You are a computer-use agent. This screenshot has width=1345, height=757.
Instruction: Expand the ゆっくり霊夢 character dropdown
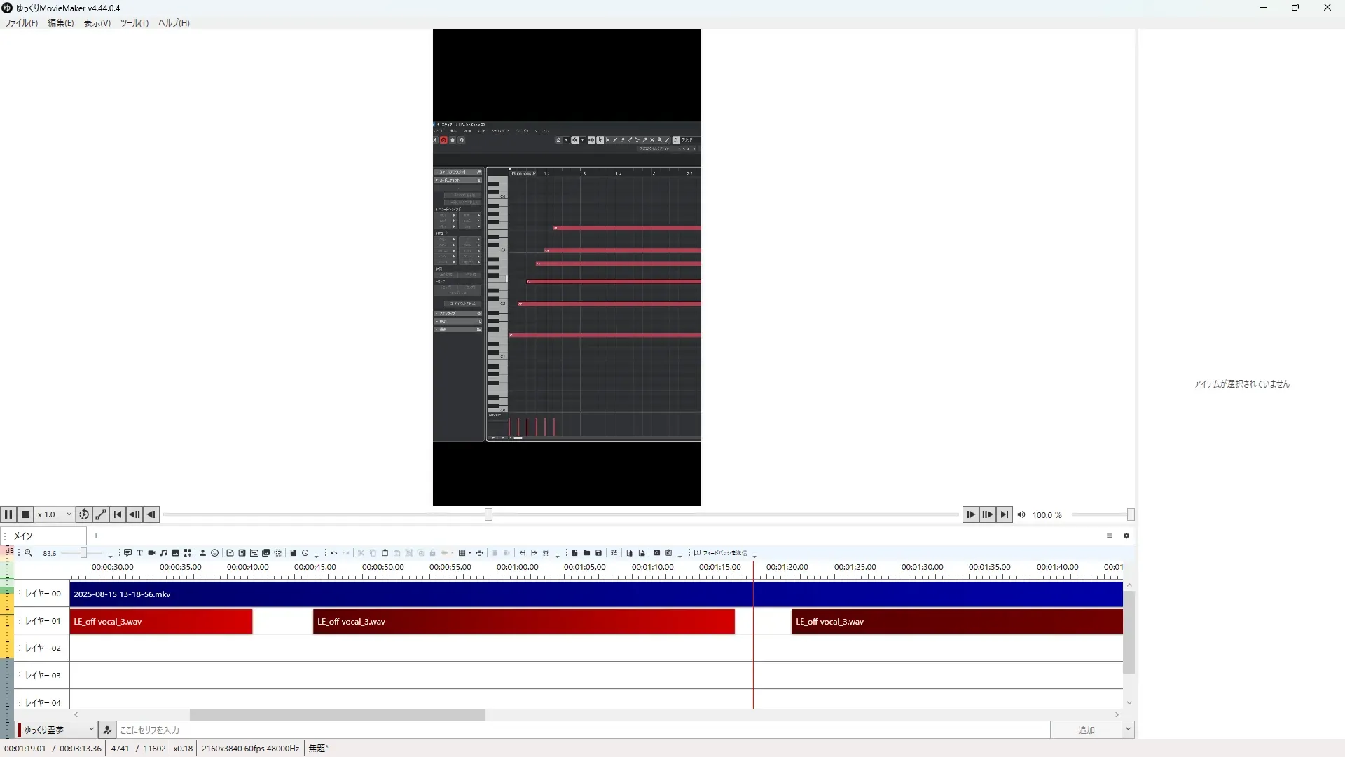pyautogui.click(x=91, y=730)
